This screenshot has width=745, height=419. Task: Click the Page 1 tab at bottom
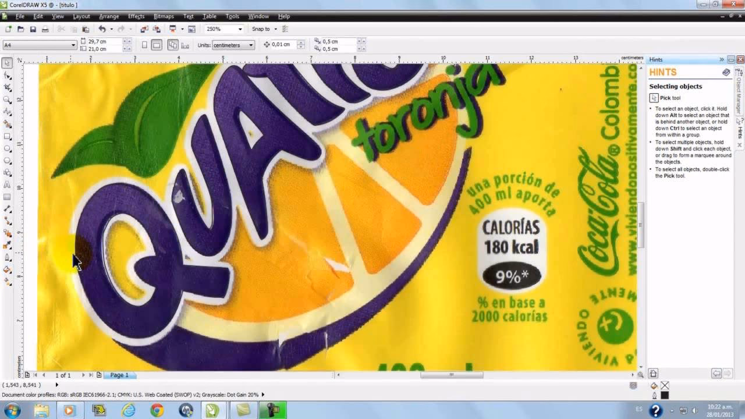pos(119,375)
